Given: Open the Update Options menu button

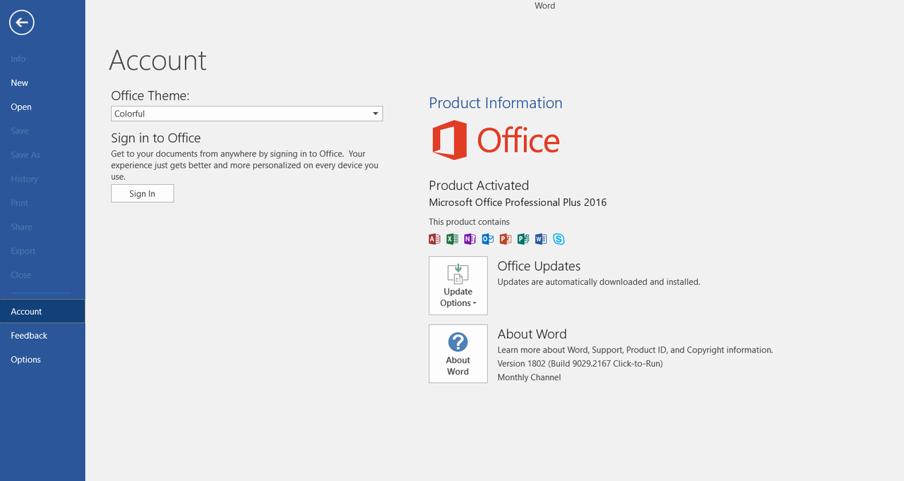Looking at the screenshot, I should [458, 286].
